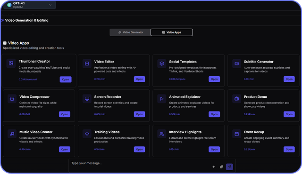Click the Product Demo title text

(x=255, y=97)
